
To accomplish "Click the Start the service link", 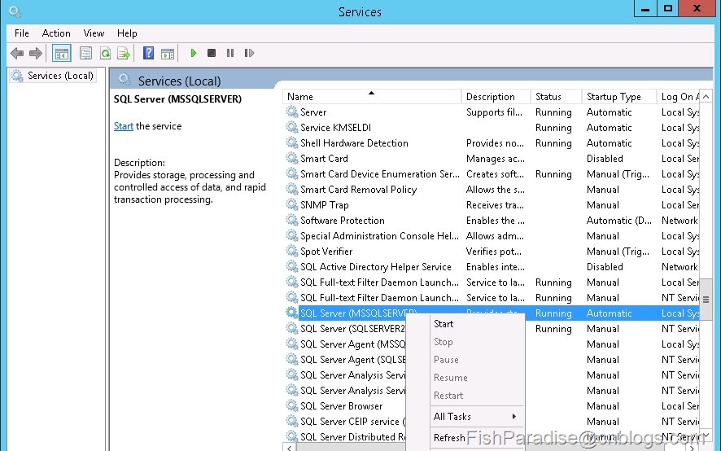I will 123,126.
